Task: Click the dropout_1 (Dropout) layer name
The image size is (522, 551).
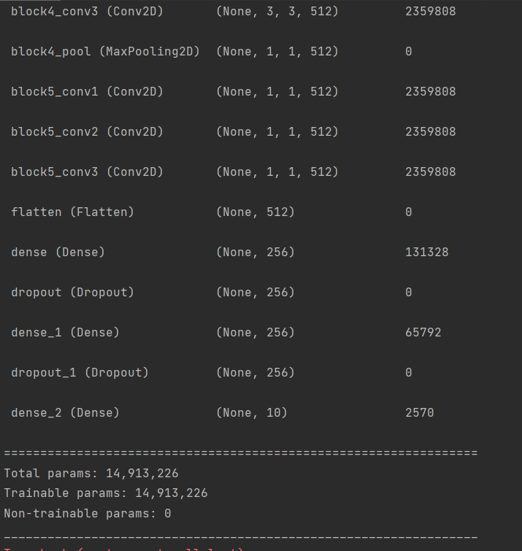Action: point(80,373)
